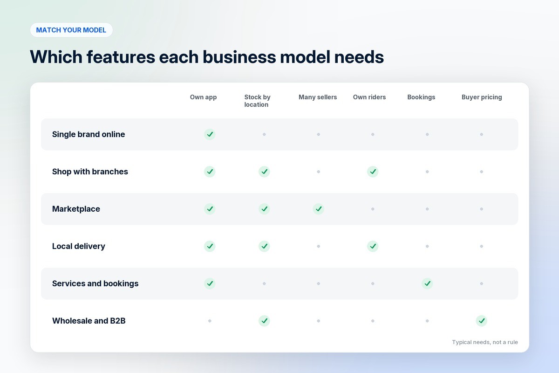Screen dimensions: 559x373
Task: Select the Shop with branches row label
Action: (x=90, y=172)
